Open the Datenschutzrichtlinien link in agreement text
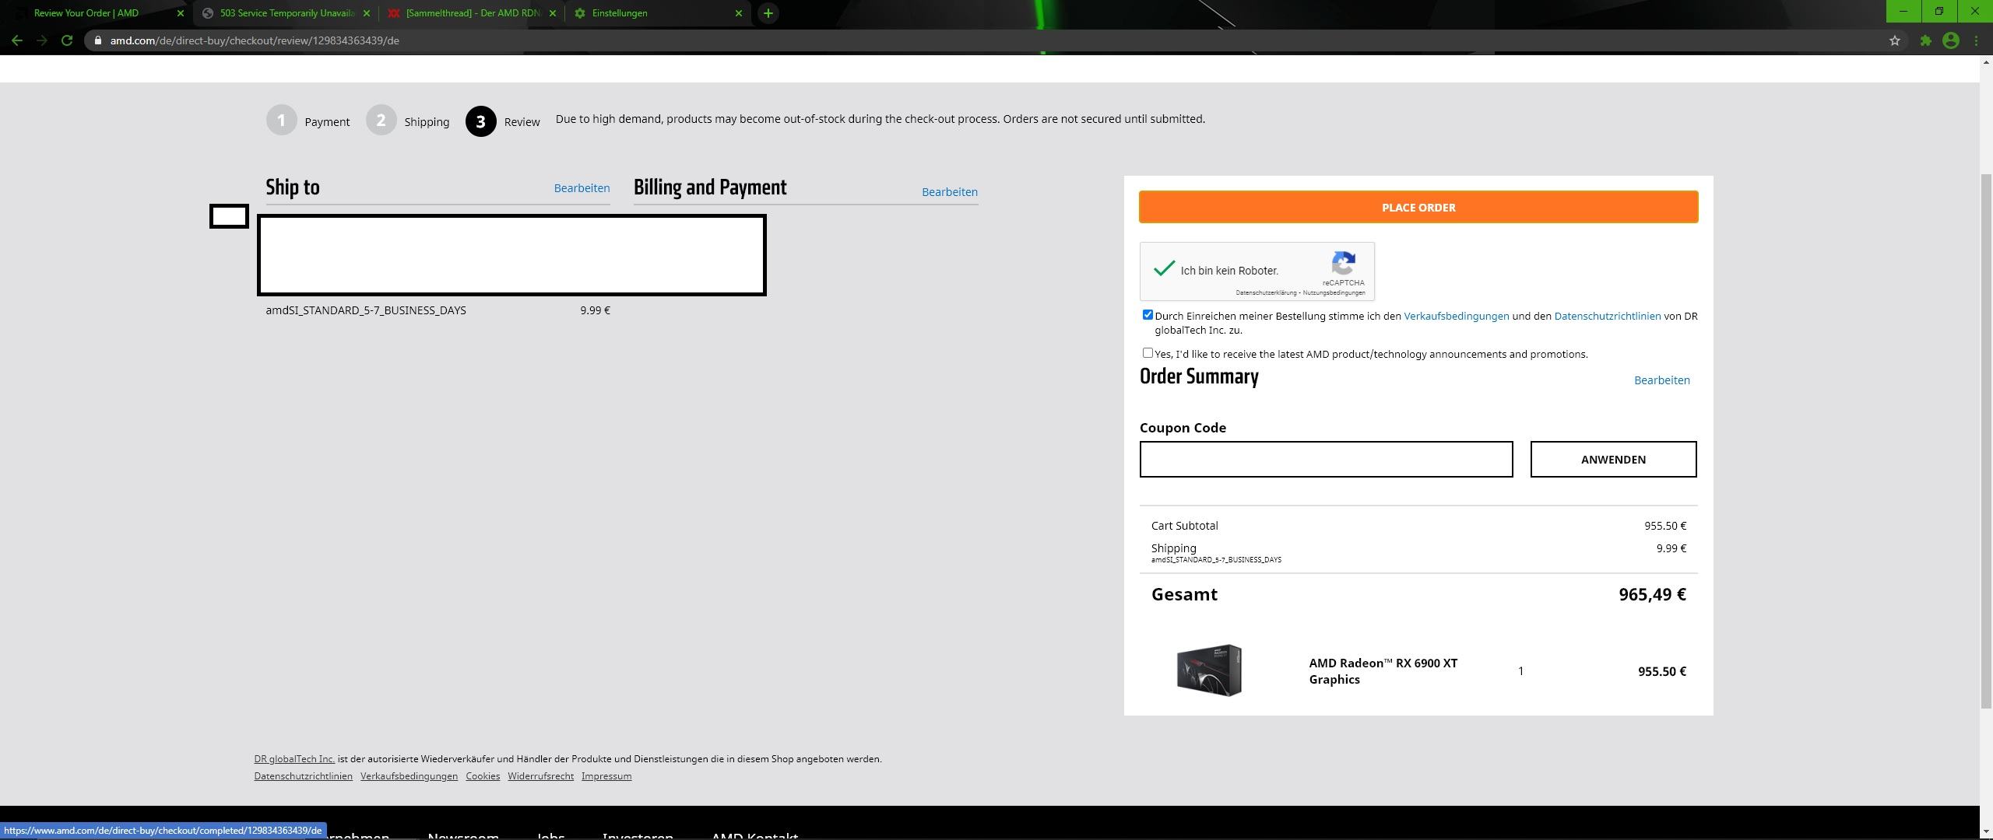 point(1607,316)
